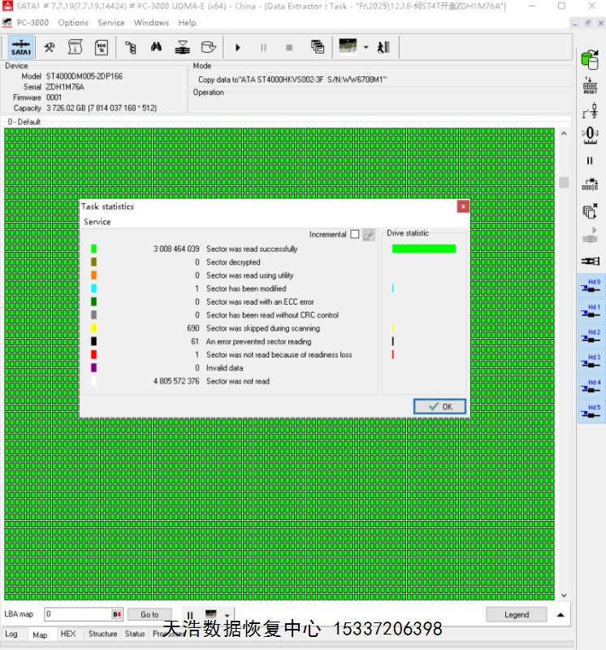The height and width of the screenshot is (650, 606).
Task: Switch to the HEX tab
Action: (68, 634)
